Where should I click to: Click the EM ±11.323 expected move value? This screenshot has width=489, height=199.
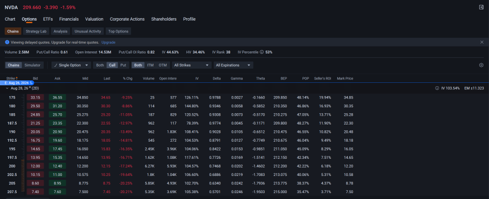(474, 88)
